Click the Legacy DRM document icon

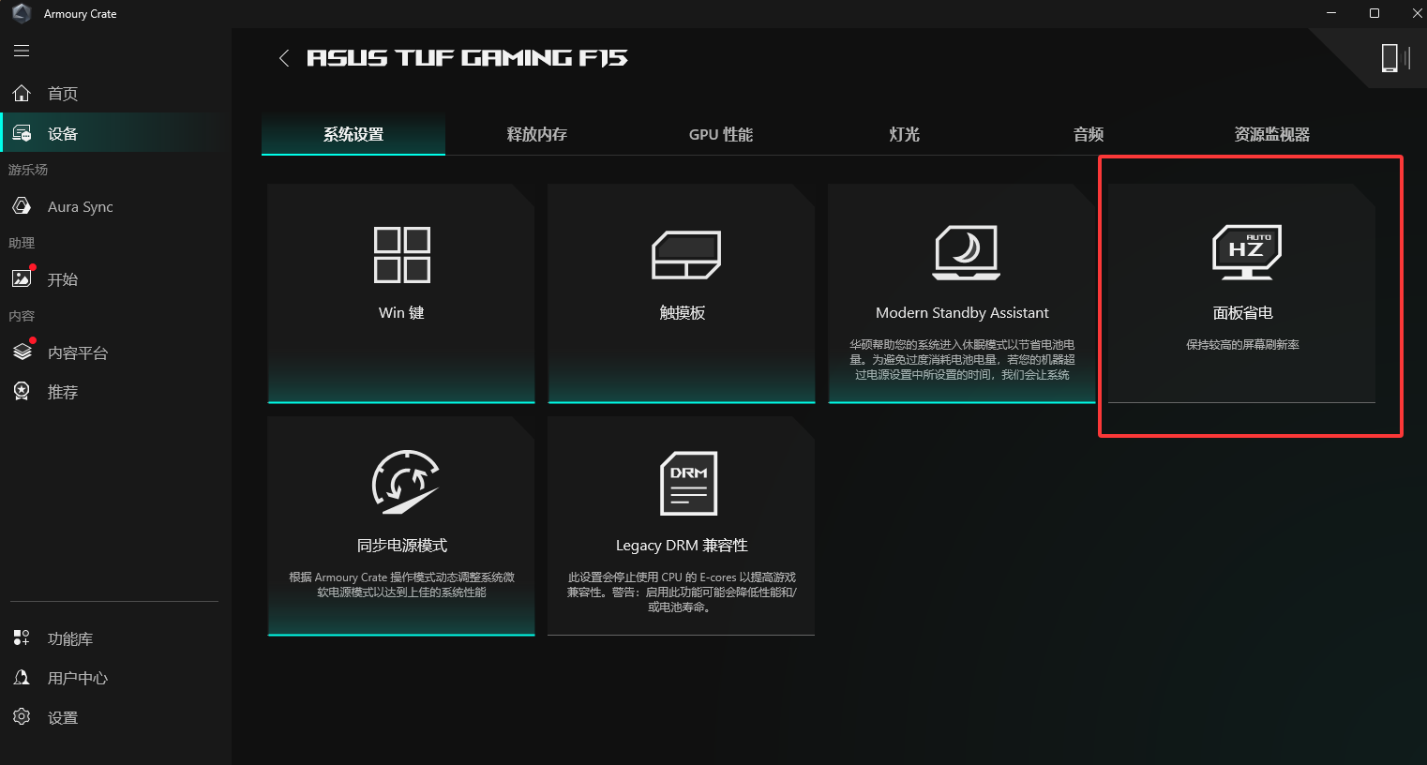[688, 484]
